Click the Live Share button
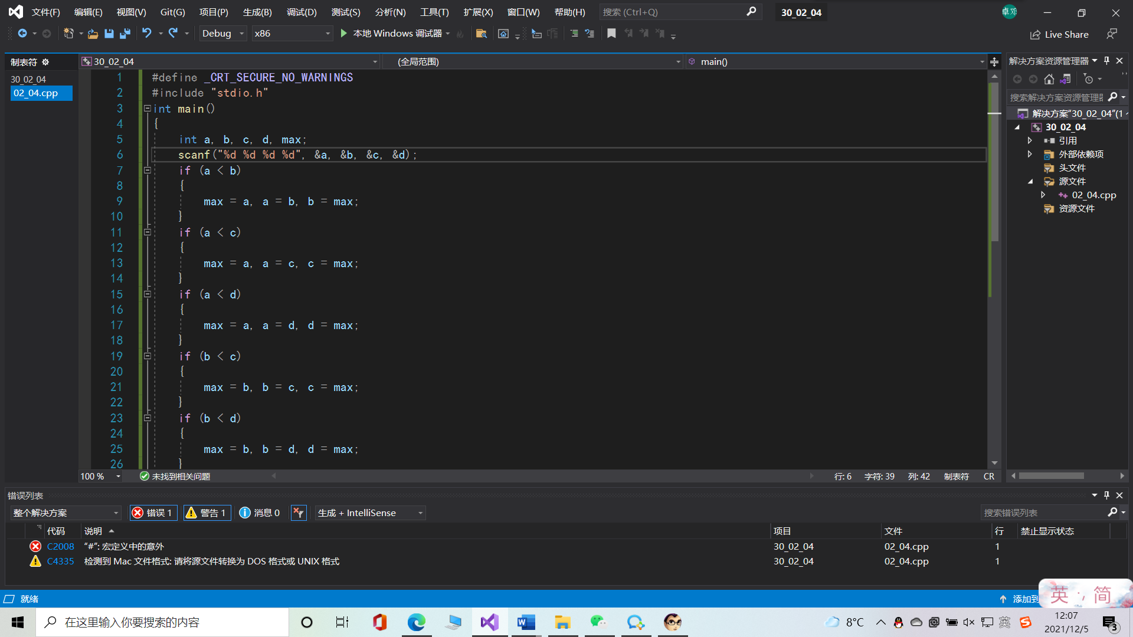Image resolution: width=1133 pixels, height=637 pixels. click(x=1060, y=34)
